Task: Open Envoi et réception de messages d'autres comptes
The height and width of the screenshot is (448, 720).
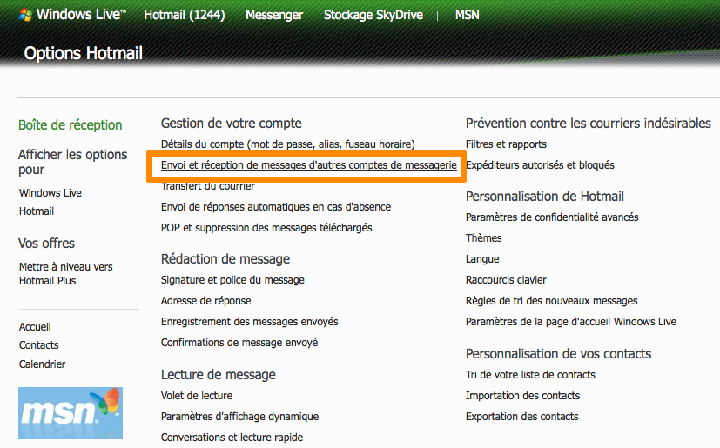Action: [309, 165]
